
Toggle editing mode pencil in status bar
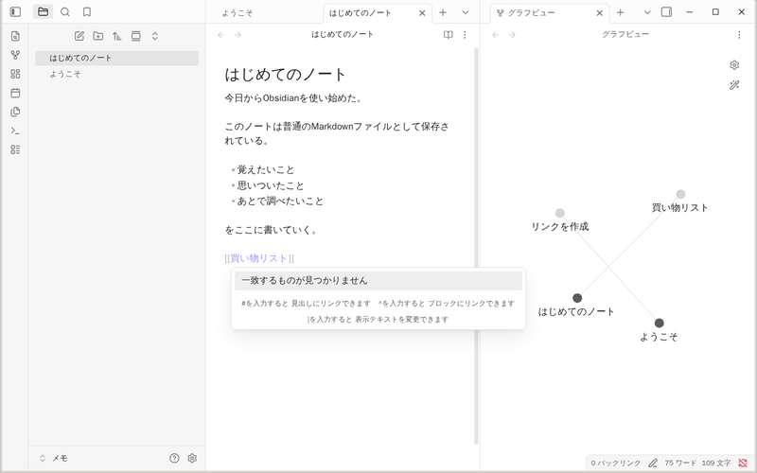[653, 464]
